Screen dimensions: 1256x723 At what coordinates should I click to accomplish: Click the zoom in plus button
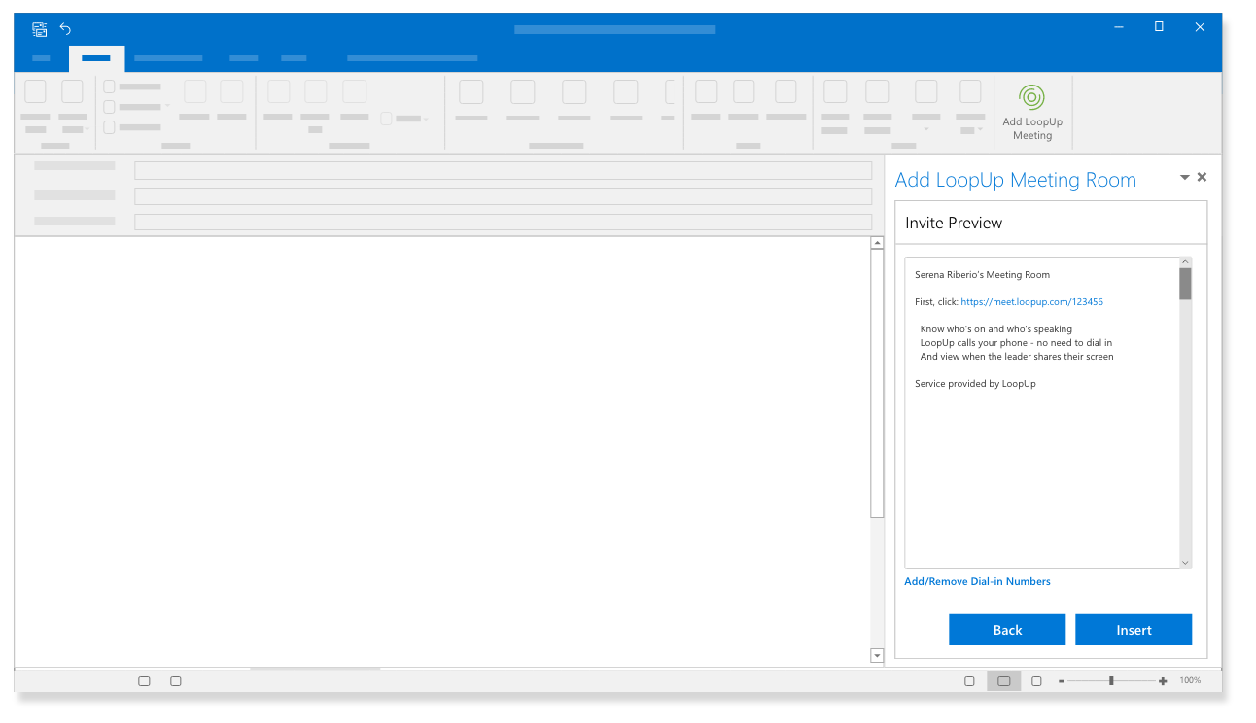click(1163, 681)
